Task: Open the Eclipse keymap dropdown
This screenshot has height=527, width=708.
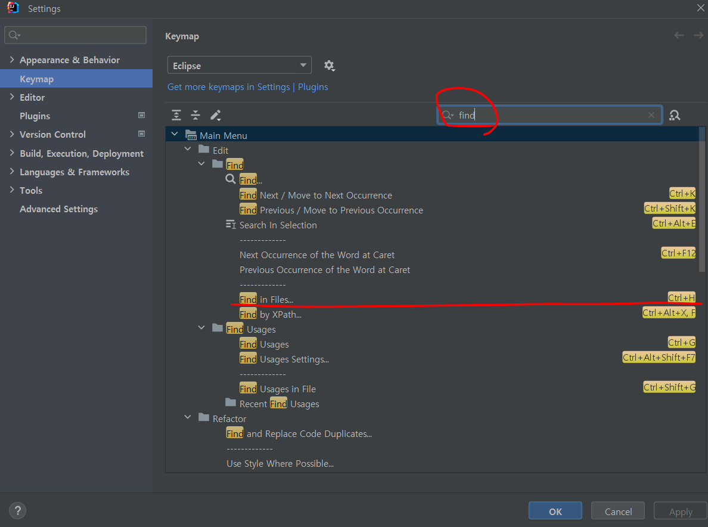Action: point(240,66)
